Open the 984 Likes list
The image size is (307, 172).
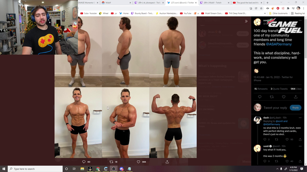pyautogui.click(x=296, y=89)
